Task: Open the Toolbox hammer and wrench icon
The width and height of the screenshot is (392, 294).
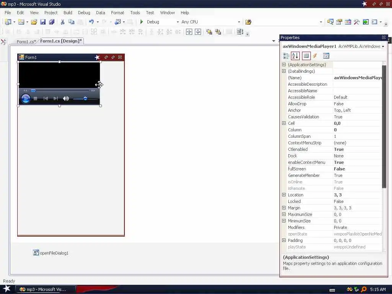Action: coord(356,22)
